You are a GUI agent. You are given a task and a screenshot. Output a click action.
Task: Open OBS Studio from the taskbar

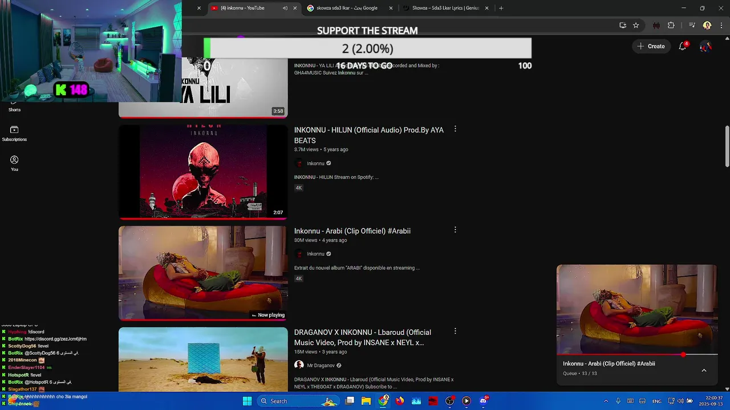click(450, 401)
